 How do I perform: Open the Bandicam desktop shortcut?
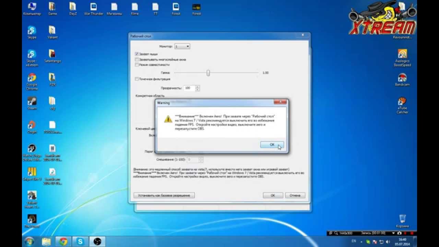click(x=402, y=80)
